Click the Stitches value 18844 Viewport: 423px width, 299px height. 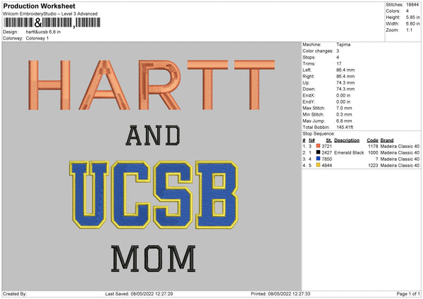412,5
